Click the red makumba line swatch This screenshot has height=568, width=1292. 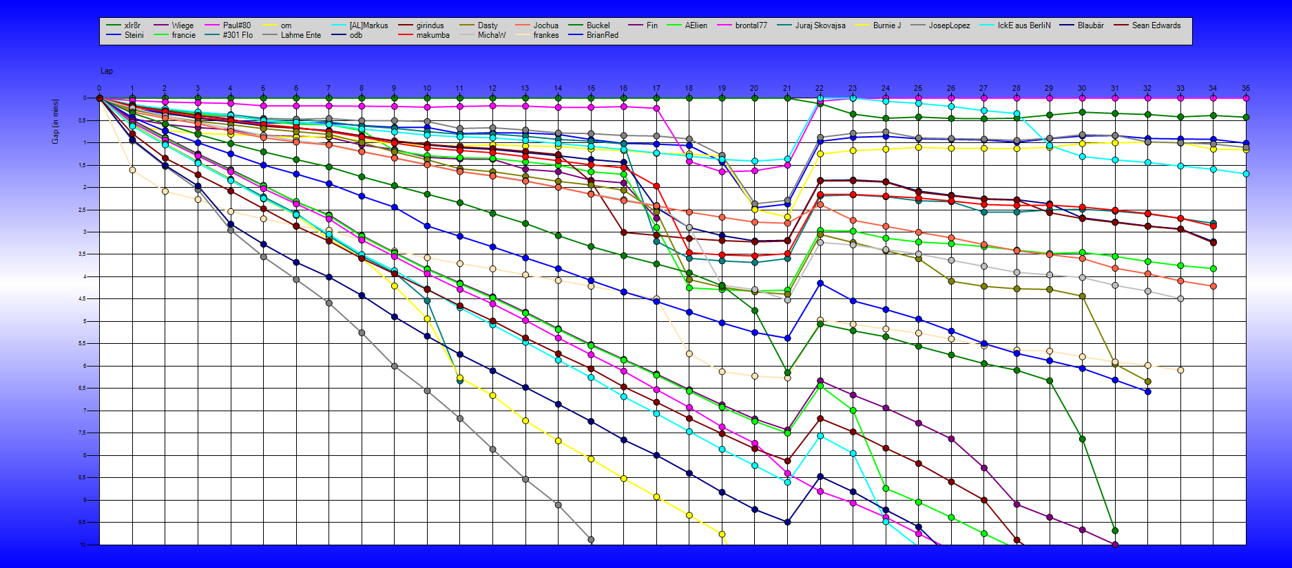coord(406,35)
